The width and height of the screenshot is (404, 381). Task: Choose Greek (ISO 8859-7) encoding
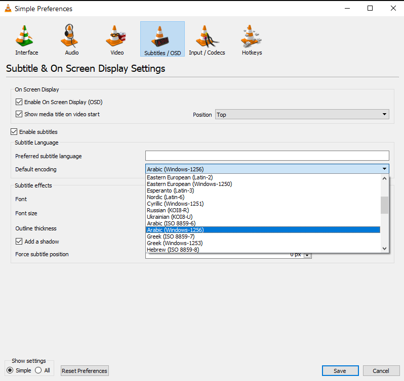tap(263, 236)
